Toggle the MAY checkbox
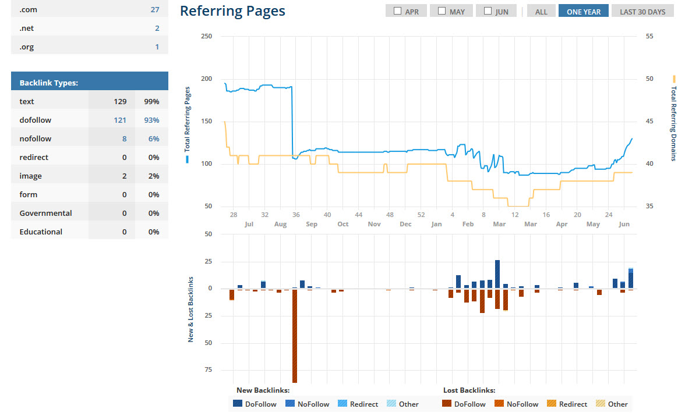678x416 pixels. [442, 11]
